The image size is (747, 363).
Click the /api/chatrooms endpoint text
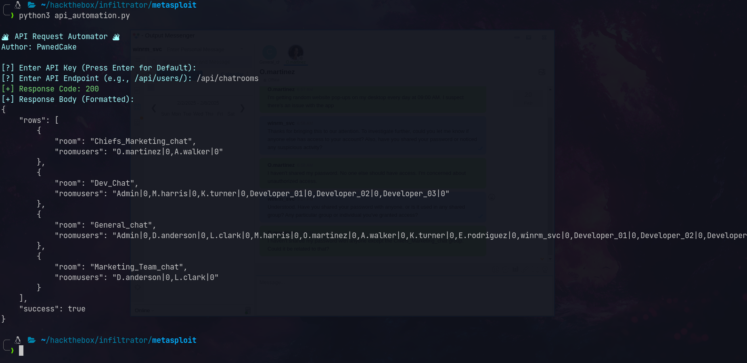(x=228, y=78)
